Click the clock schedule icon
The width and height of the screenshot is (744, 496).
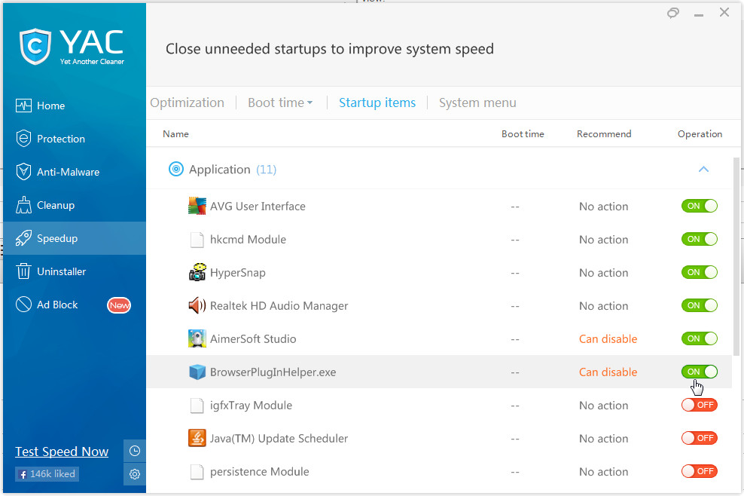click(135, 451)
